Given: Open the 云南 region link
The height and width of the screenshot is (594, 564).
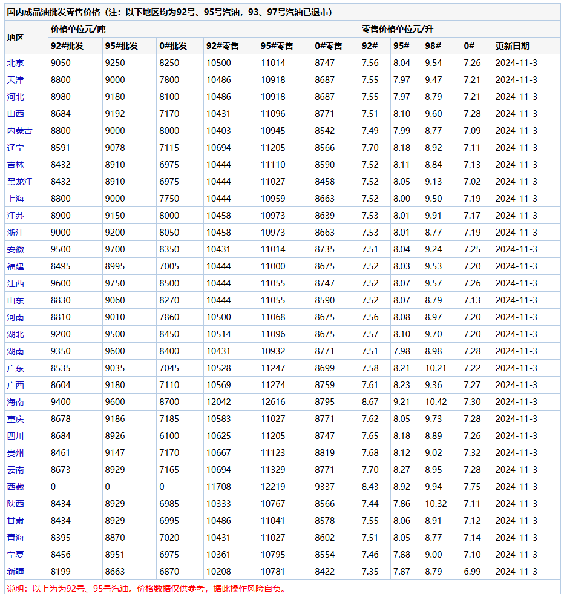Looking at the screenshot, I should (15, 470).
